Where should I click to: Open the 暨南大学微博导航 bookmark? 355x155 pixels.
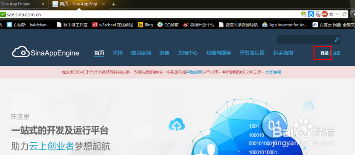click(x=238, y=25)
